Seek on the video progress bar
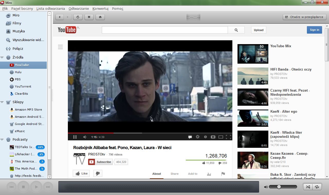 coord(150,133)
